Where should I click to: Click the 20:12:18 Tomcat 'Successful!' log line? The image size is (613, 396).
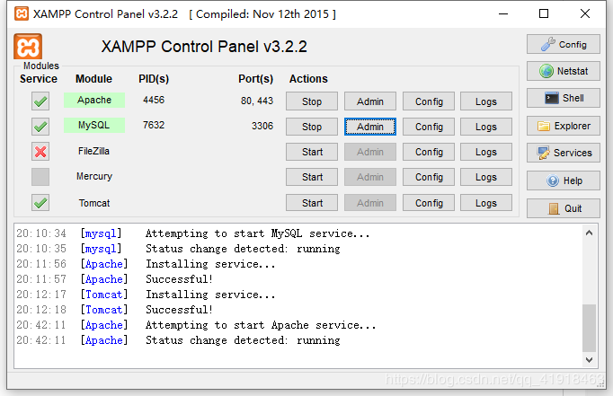[x=179, y=310]
